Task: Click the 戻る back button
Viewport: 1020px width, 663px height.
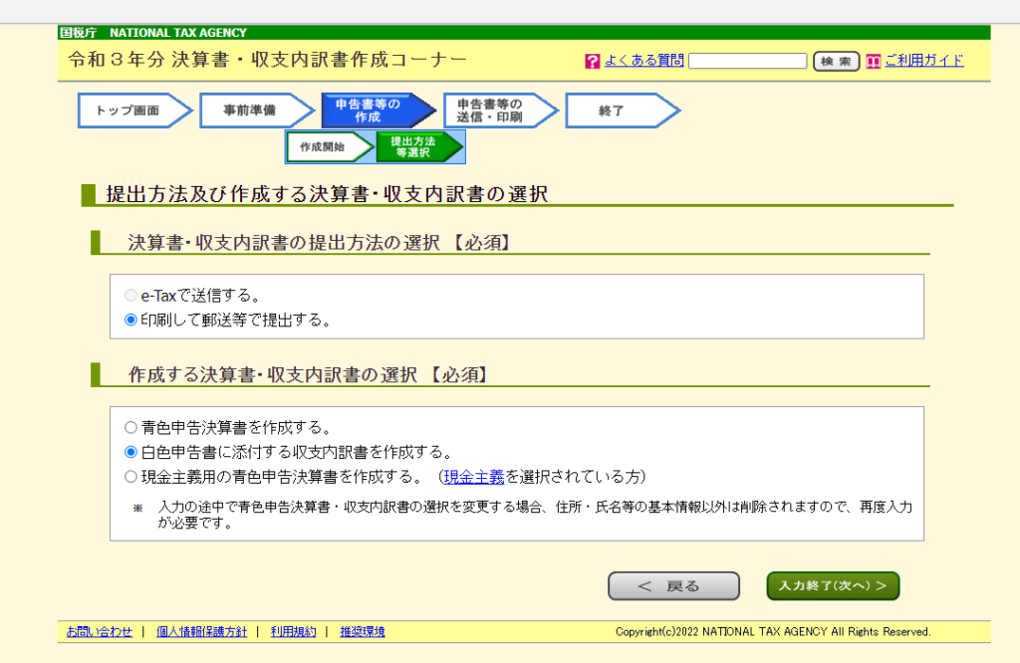Action: [673, 585]
